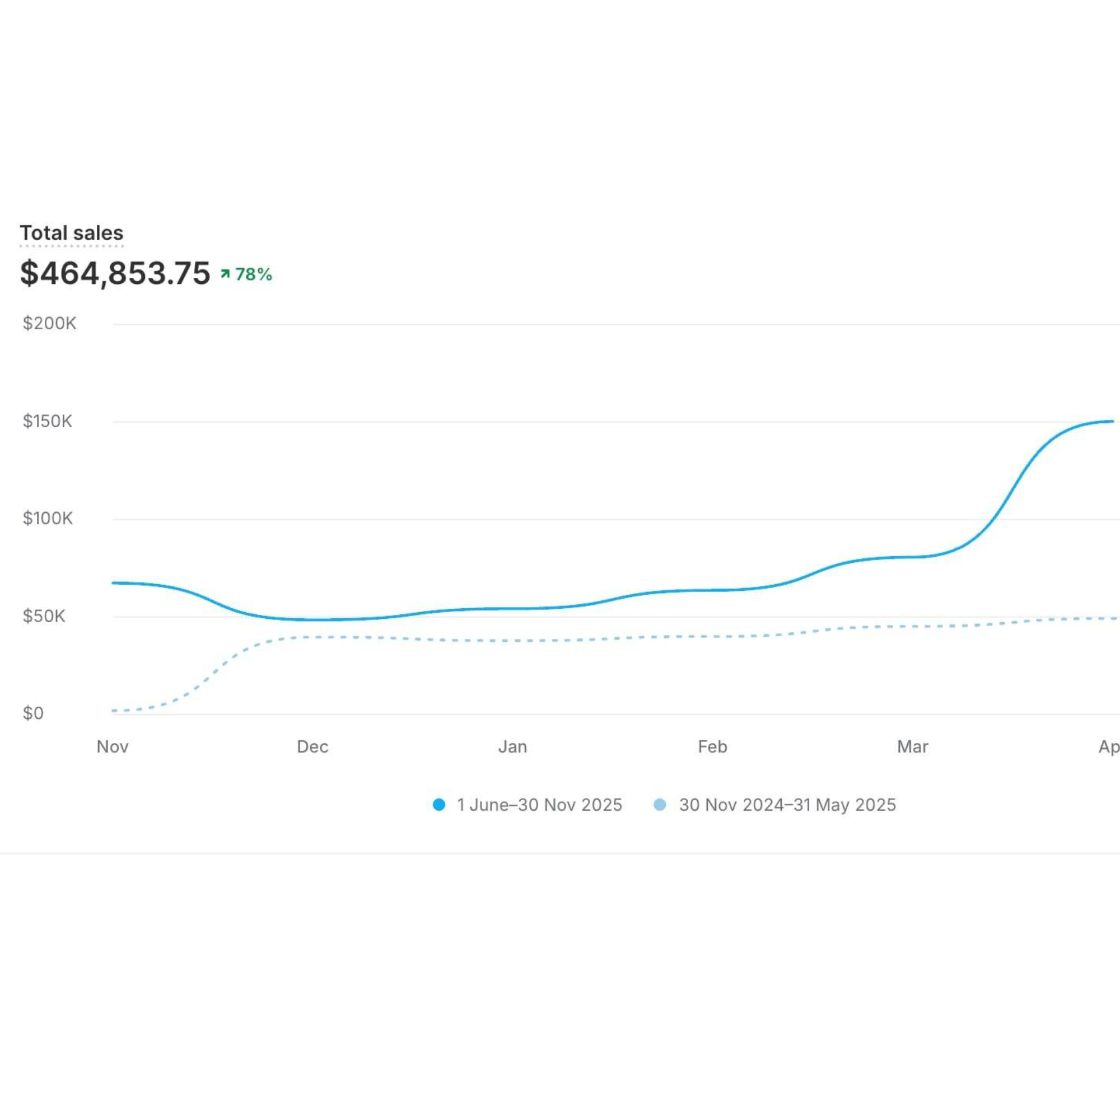Click the light blue legend dot
The height and width of the screenshot is (1120, 1120).
click(660, 805)
